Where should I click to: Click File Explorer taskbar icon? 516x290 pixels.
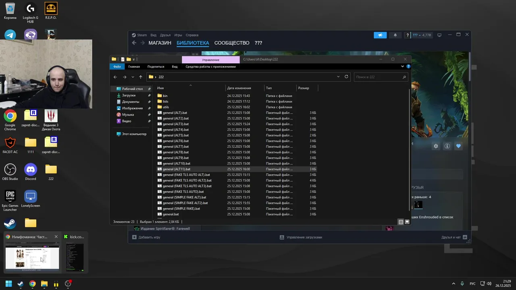pyautogui.click(x=44, y=284)
